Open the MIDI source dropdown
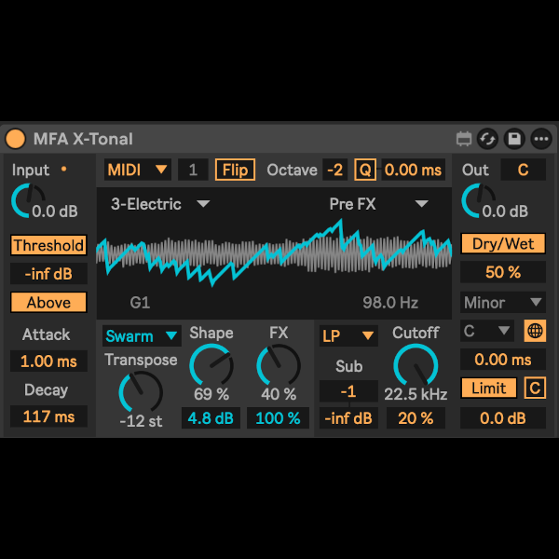The height and width of the screenshot is (559, 559). tap(137, 170)
